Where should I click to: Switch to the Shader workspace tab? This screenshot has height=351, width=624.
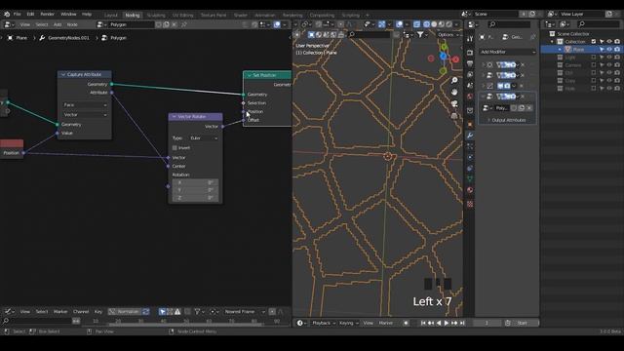pos(241,16)
